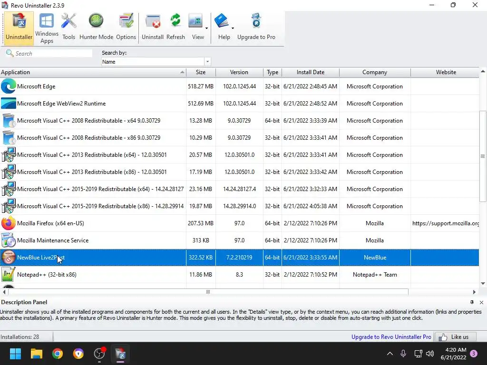Click install date 6/21/2022 4:05:38 AM
Viewport: 487px width, 365px height.
[x=310, y=206]
